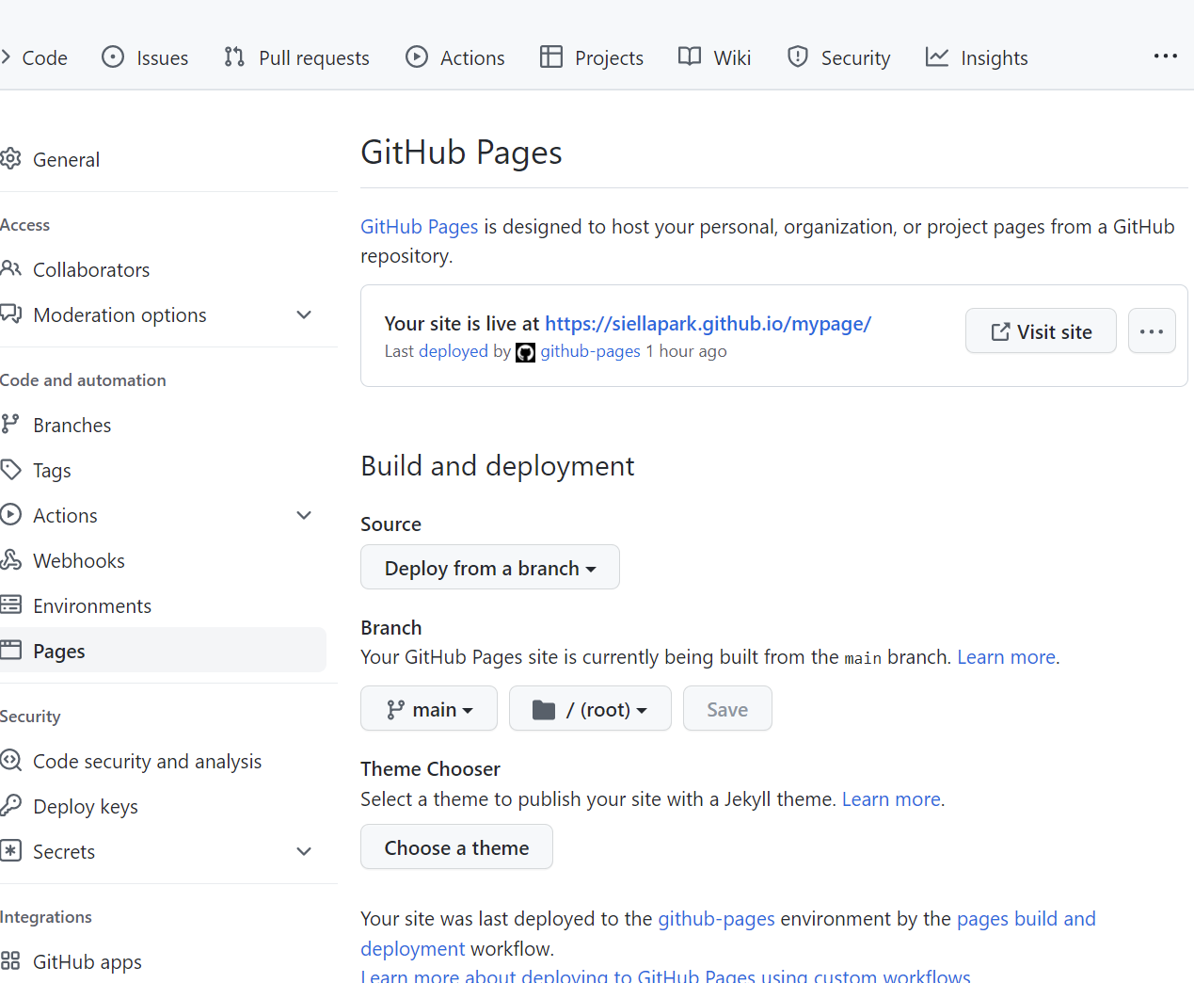The width and height of the screenshot is (1194, 983).
Task: Click the Pages browser icon in sidebar
Action: point(10,650)
